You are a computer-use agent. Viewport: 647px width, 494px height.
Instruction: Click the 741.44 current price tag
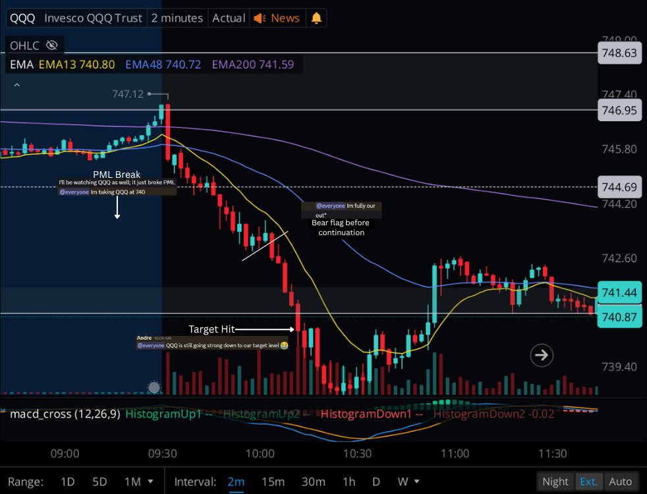(x=619, y=292)
